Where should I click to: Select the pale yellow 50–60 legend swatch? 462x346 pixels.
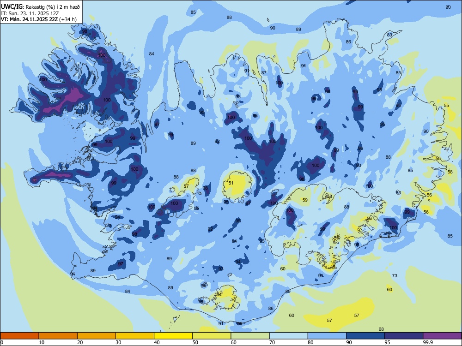(212, 336)
